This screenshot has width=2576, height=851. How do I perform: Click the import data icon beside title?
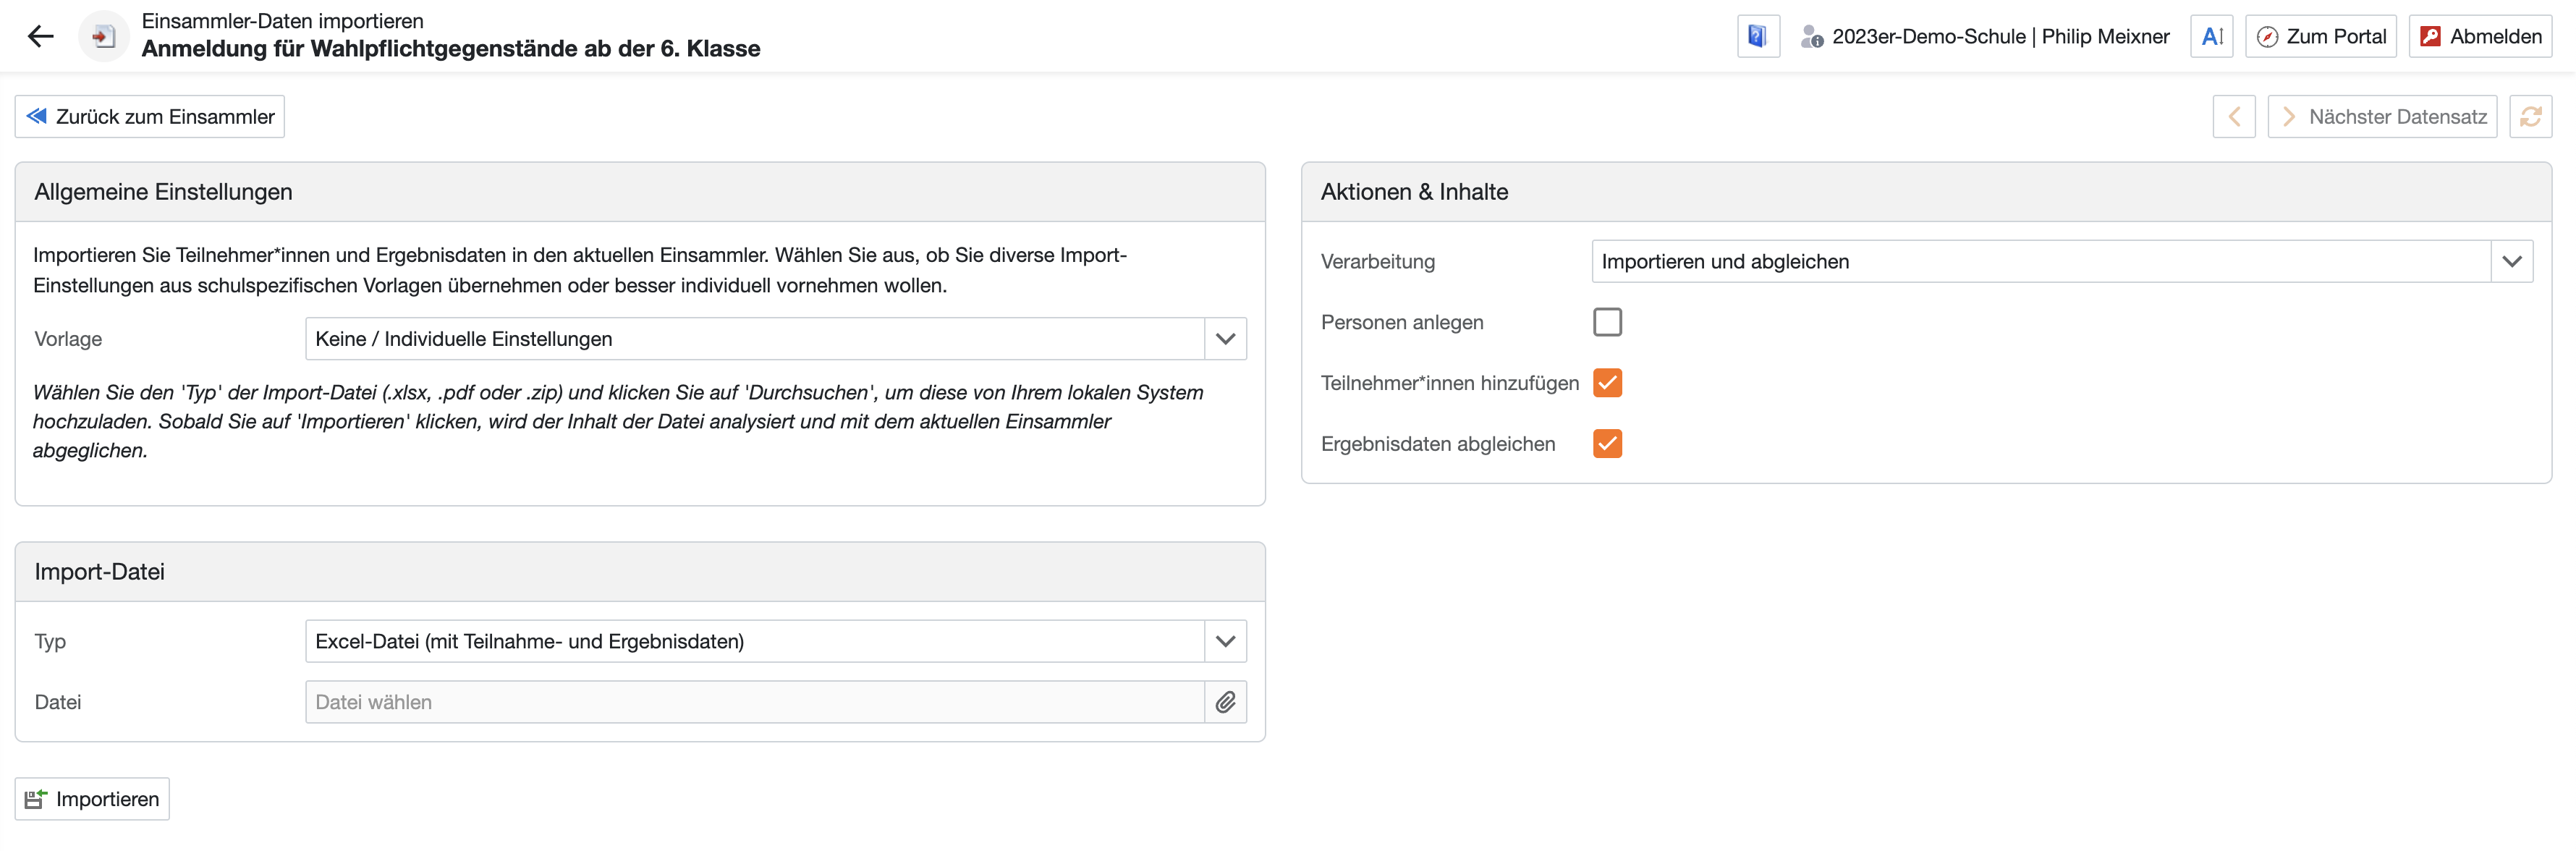coord(103,37)
